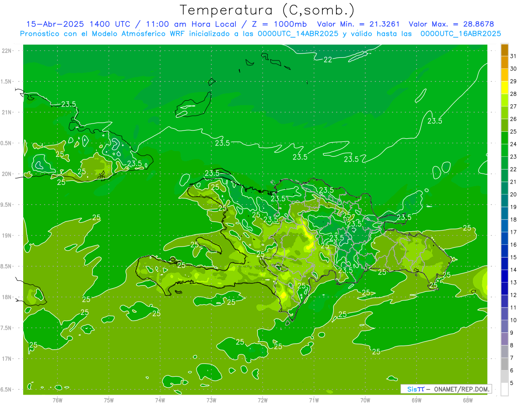Click the "76W" longitude axis label
Screen dimensions: 525x406
coord(57,399)
